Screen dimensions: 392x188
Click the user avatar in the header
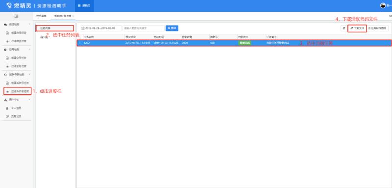(383, 5)
